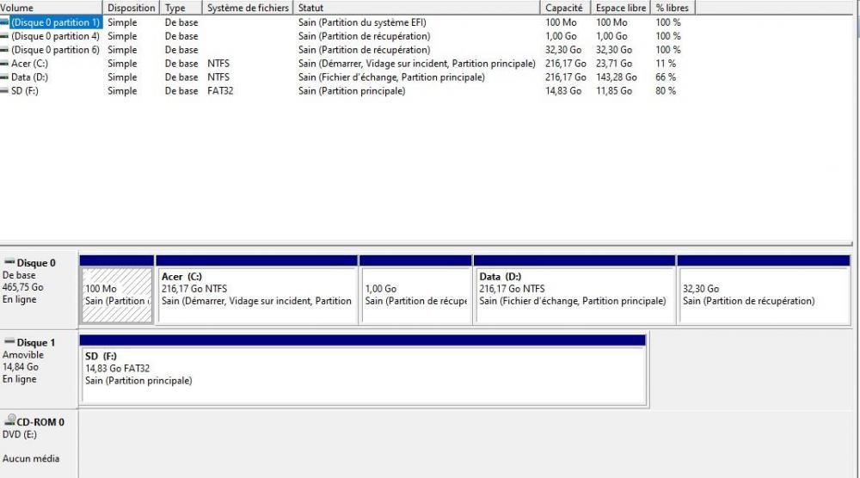This screenshot has height=478, width=860.
Task: Click drive icon beside SD (F:) in list
Action: (4, 91)
